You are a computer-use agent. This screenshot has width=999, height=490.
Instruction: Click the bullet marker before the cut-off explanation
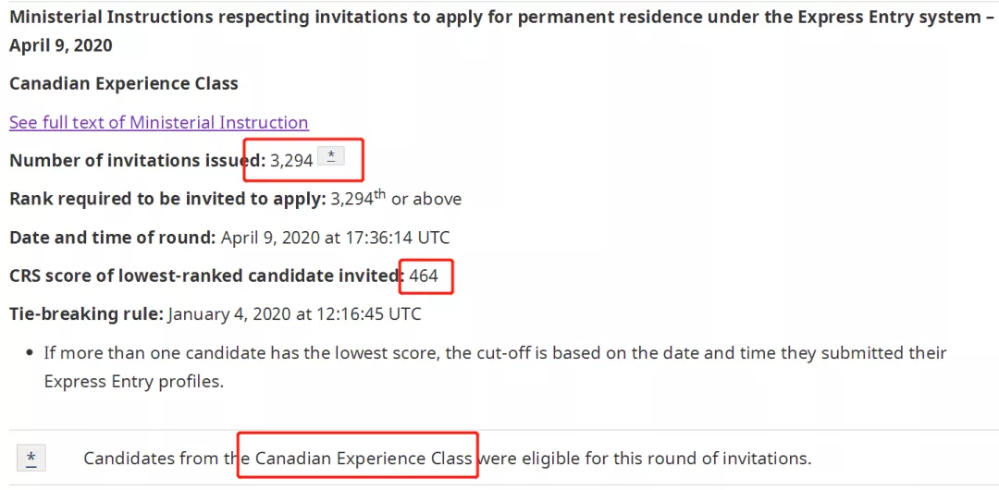pos(30,353)
